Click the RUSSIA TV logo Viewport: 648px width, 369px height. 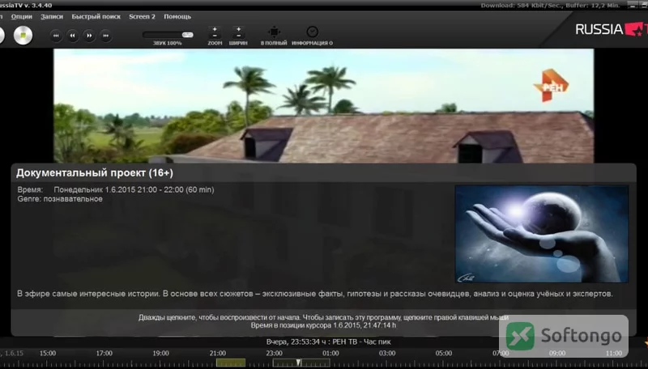tap(612, 29)
